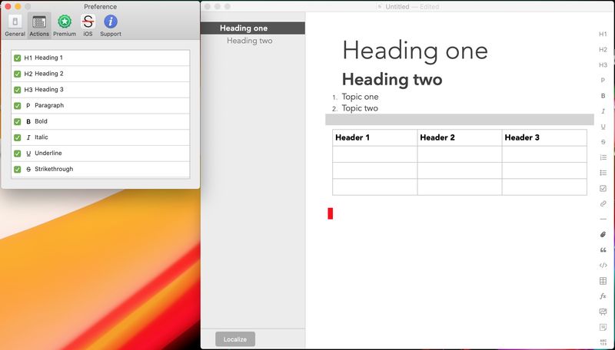
Task: Uncheck the Heading 1 action checkbox
Action: click(17, 58)
